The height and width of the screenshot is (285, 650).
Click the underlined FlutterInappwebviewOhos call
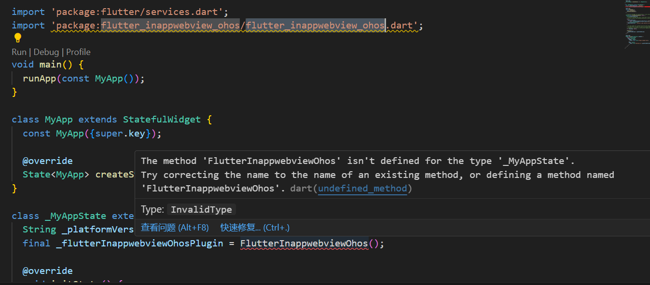(x=304, y=244)
